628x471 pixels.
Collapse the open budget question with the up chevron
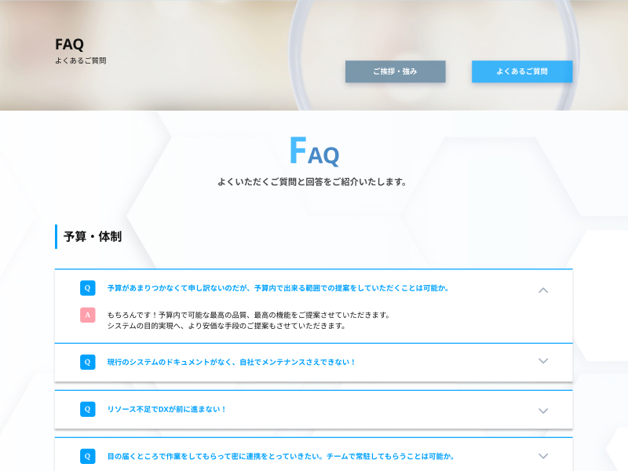click(543, 290)
